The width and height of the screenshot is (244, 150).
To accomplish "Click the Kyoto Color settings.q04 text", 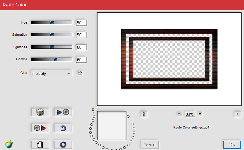I will tap(191, 127).
